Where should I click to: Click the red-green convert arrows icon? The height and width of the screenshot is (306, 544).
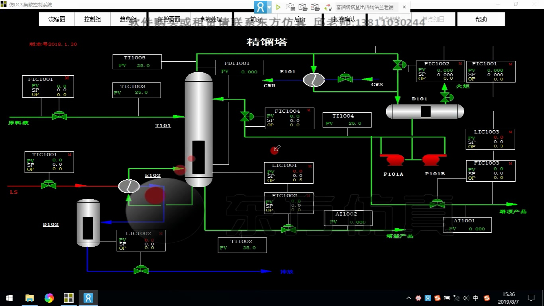[x=328, y=7]
